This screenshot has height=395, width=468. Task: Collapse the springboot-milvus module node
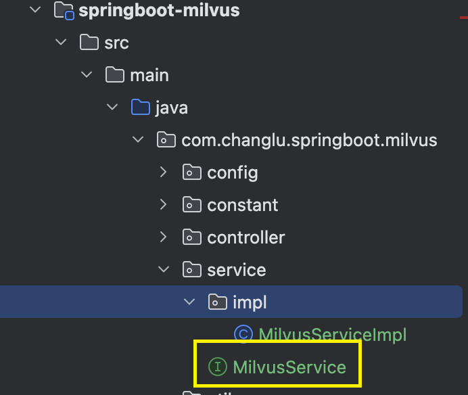[x=35, y=9]
